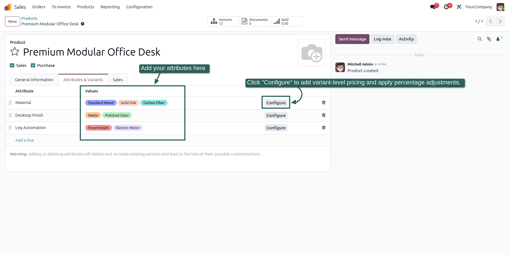Click the gear icon beside product name
The image size is (510, 255).
point(83,24)
